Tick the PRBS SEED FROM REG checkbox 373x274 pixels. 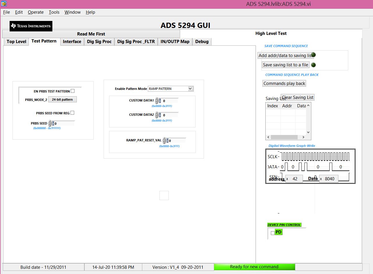(x=72, y=113)
